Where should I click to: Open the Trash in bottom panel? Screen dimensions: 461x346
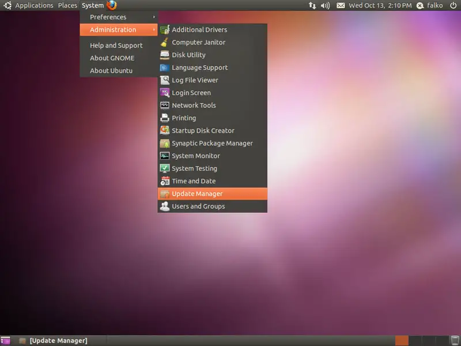click(455, 340)
